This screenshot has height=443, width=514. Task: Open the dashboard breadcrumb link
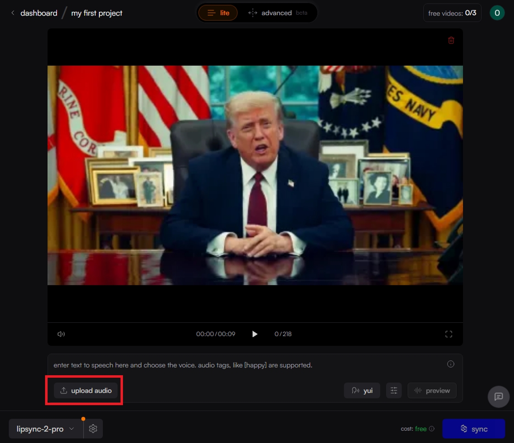[x=39, y=13]
